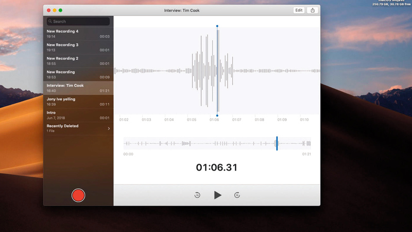Image resolution: width=412 pixels, height=232 pixels.
Task: Skip back 15 seconds
Action: [197, 195]
